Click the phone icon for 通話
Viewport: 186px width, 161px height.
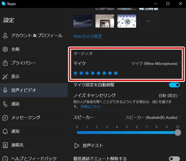click(x=5, y=104)
